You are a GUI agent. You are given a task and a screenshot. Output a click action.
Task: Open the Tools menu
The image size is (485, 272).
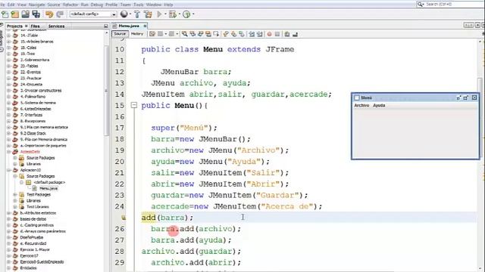click(x=138, y=5)
